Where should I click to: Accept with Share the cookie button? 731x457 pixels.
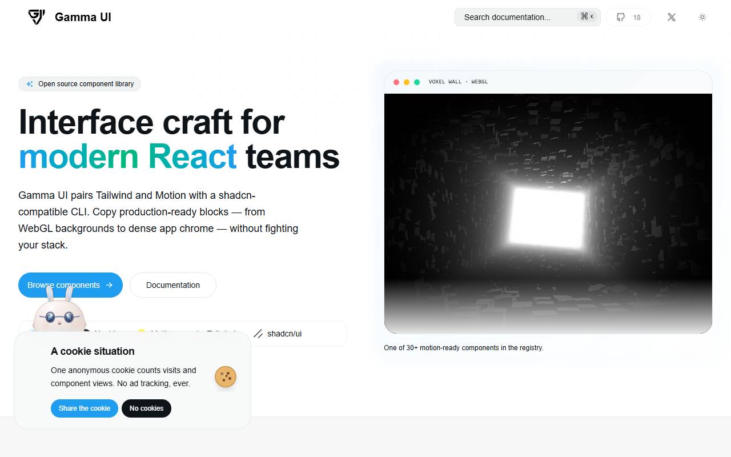pos(85,408)
